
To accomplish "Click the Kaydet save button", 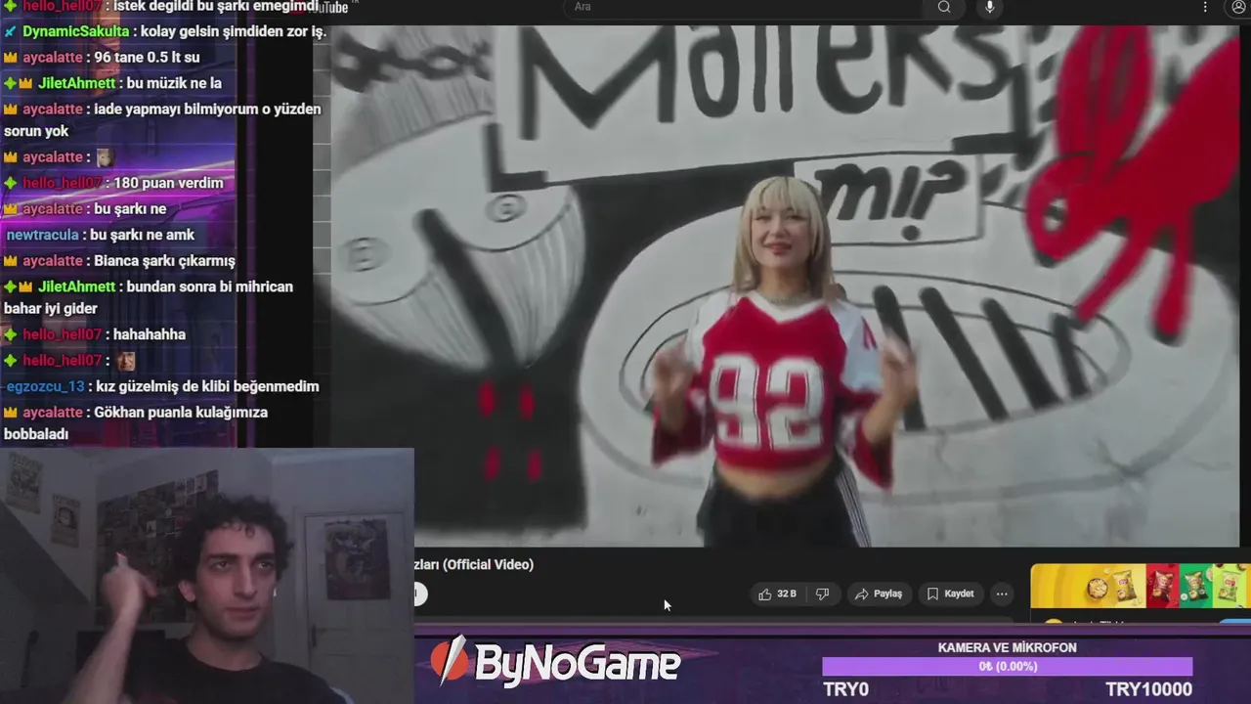I will pos(950,594).
